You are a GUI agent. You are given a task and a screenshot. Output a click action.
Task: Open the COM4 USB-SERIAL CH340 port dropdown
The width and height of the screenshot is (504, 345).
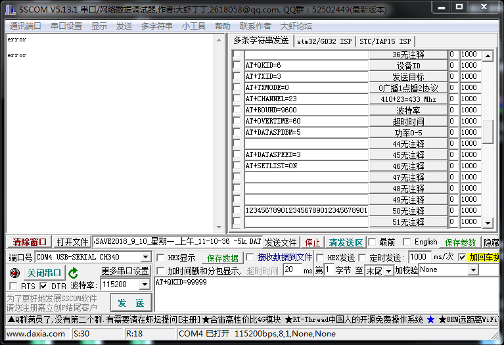(x=146, y=257)
